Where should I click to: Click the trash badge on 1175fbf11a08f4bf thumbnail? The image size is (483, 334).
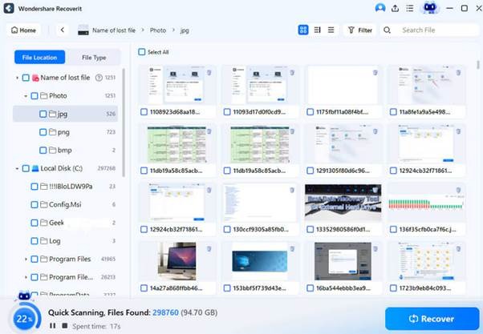[x=375, y=73]
